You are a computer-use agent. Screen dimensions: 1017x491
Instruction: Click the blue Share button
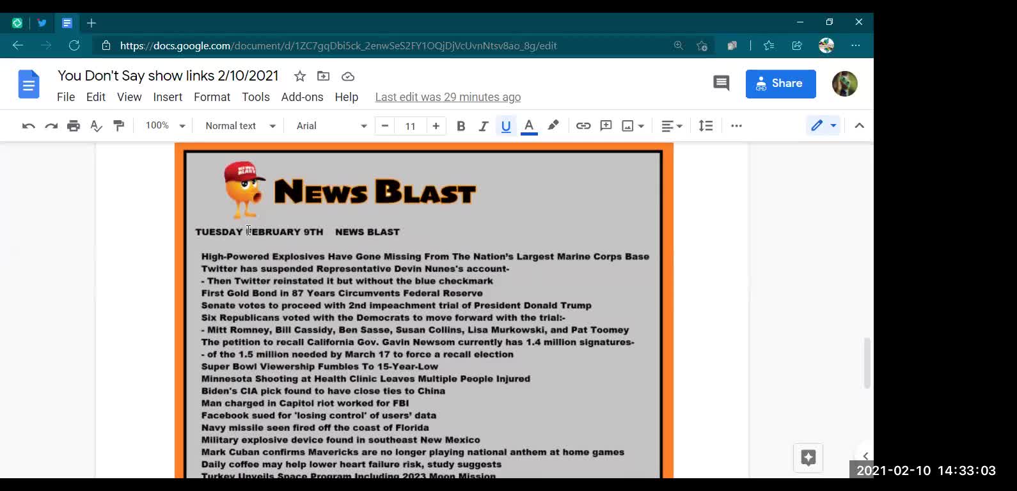coord(780,84)
